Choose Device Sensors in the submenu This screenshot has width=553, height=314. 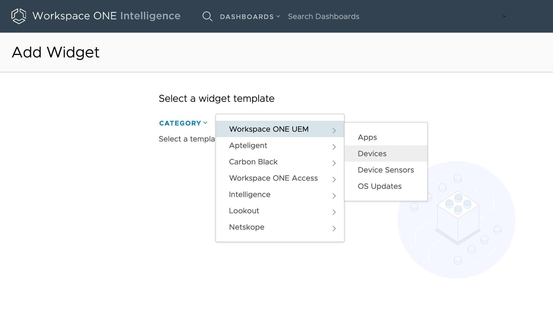[x=386, y=170]
